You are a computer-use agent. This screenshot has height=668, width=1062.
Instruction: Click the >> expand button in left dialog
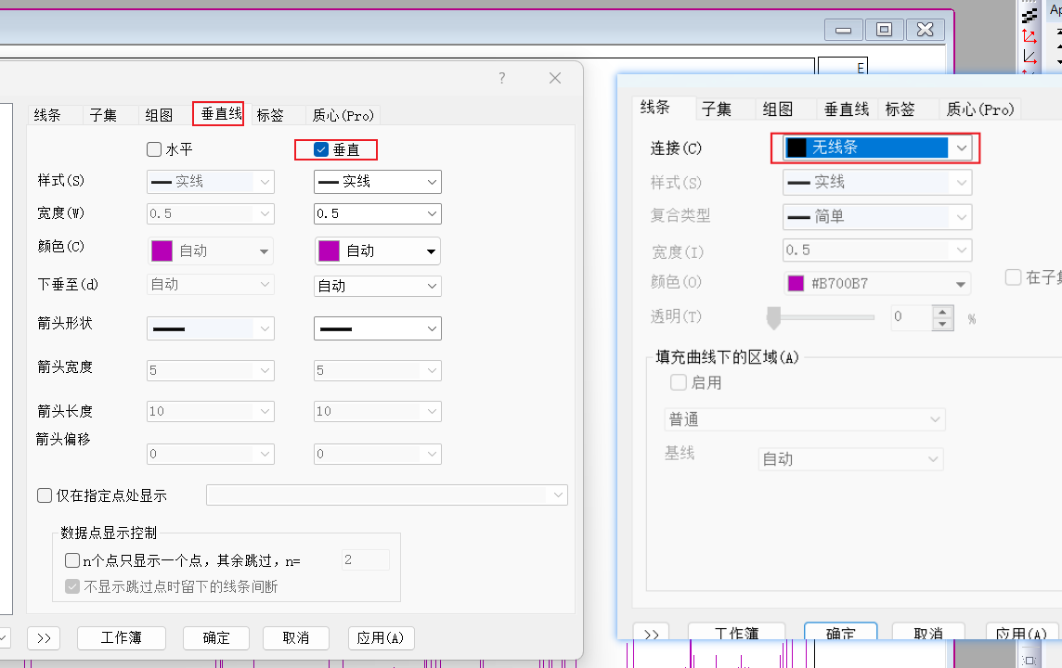44,637
